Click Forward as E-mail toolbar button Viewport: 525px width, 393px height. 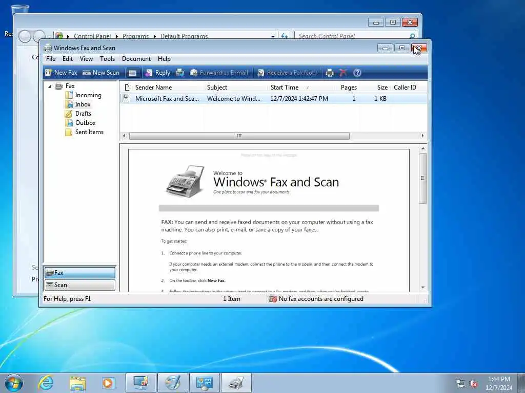tap(219, 73)
